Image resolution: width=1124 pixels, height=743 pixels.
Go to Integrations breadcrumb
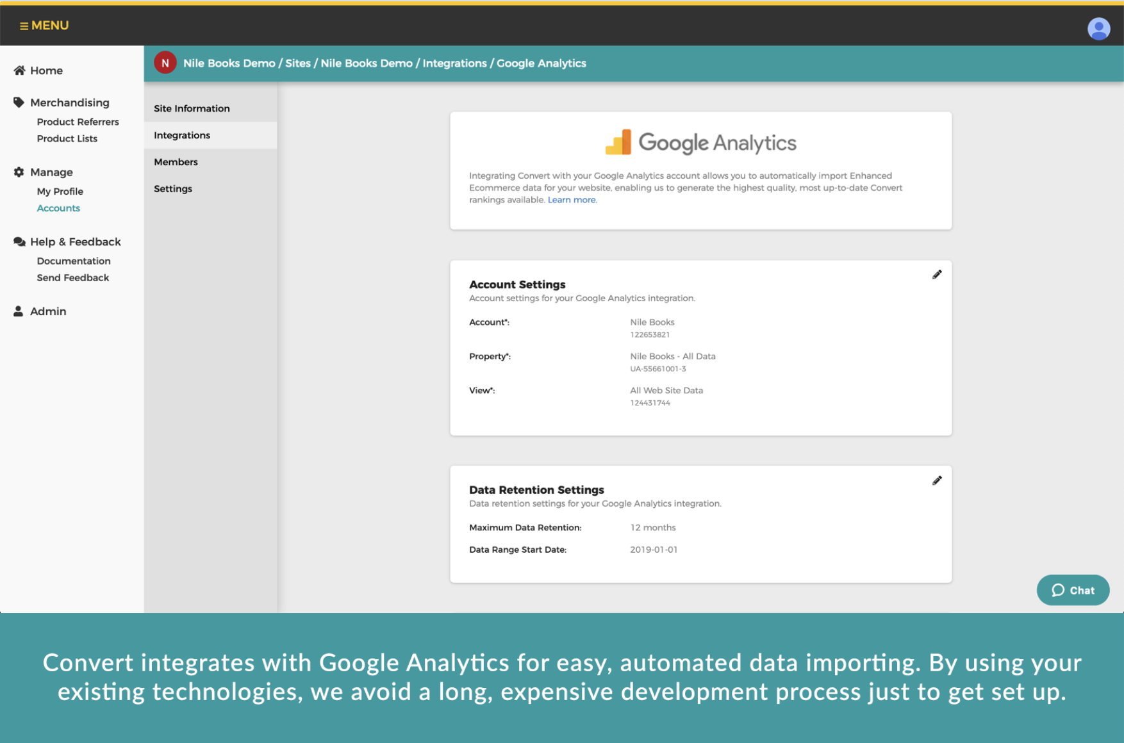coord(454,63)
